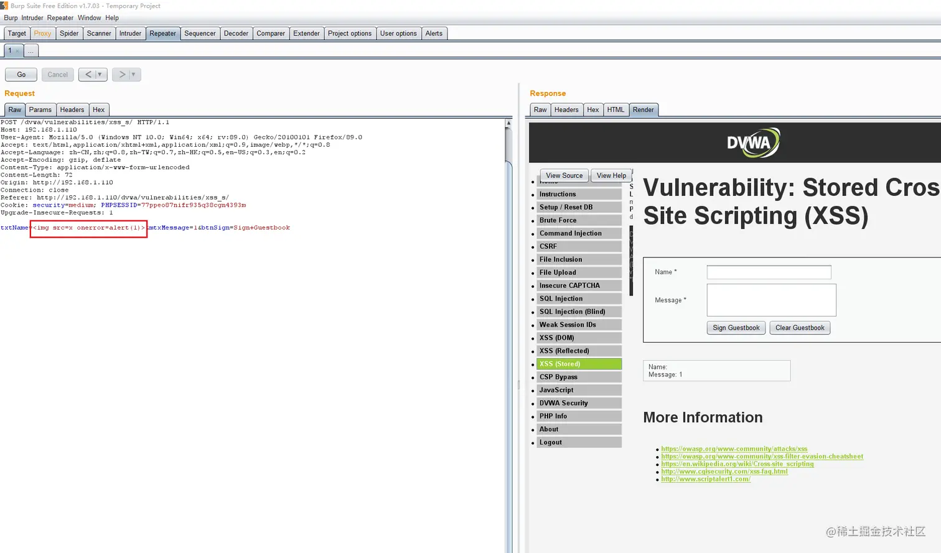Screen dimensions: 941x553
Task: Open the Wikipedia Cross-site scripting link
Action: 737,464
